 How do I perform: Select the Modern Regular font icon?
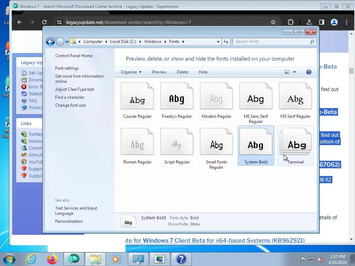[x=216, y=96]
